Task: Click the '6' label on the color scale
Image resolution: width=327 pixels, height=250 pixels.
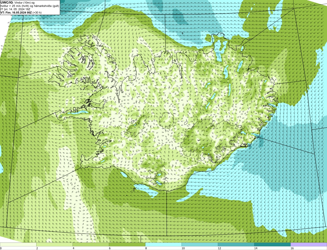Action: point(110,248)
